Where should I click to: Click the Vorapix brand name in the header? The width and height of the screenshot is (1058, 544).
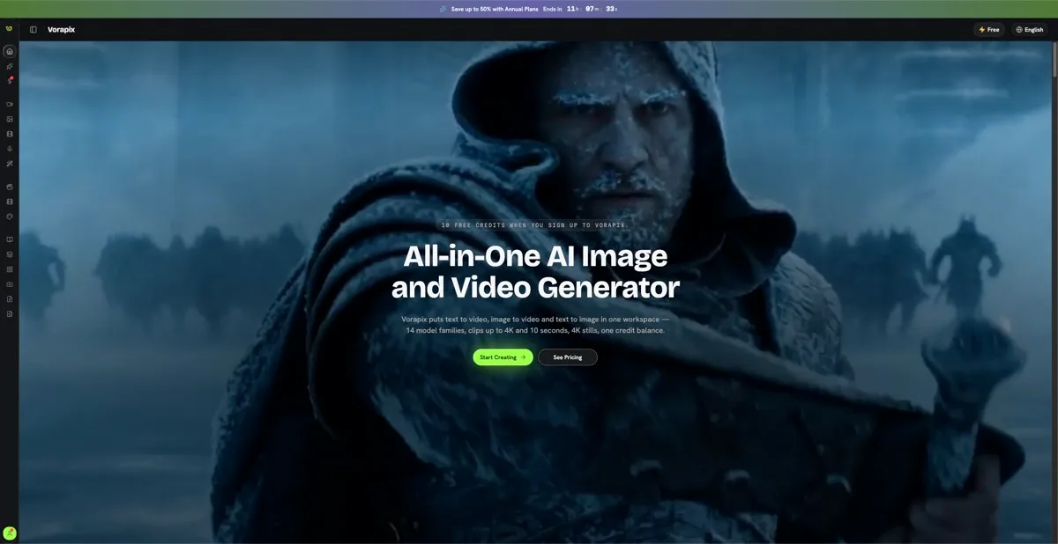62,29
